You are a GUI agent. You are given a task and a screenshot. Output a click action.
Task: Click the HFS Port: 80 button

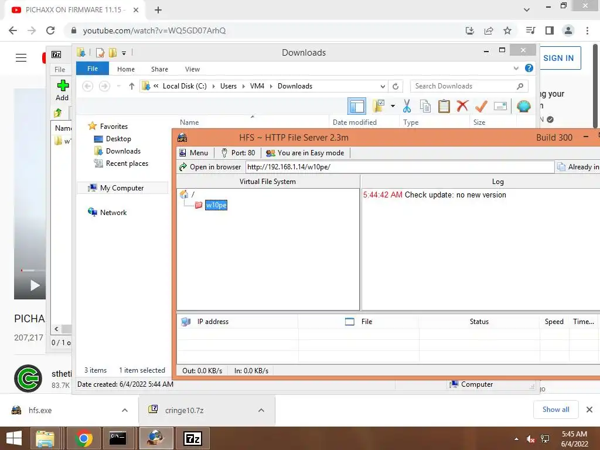(x=238, y=153)
